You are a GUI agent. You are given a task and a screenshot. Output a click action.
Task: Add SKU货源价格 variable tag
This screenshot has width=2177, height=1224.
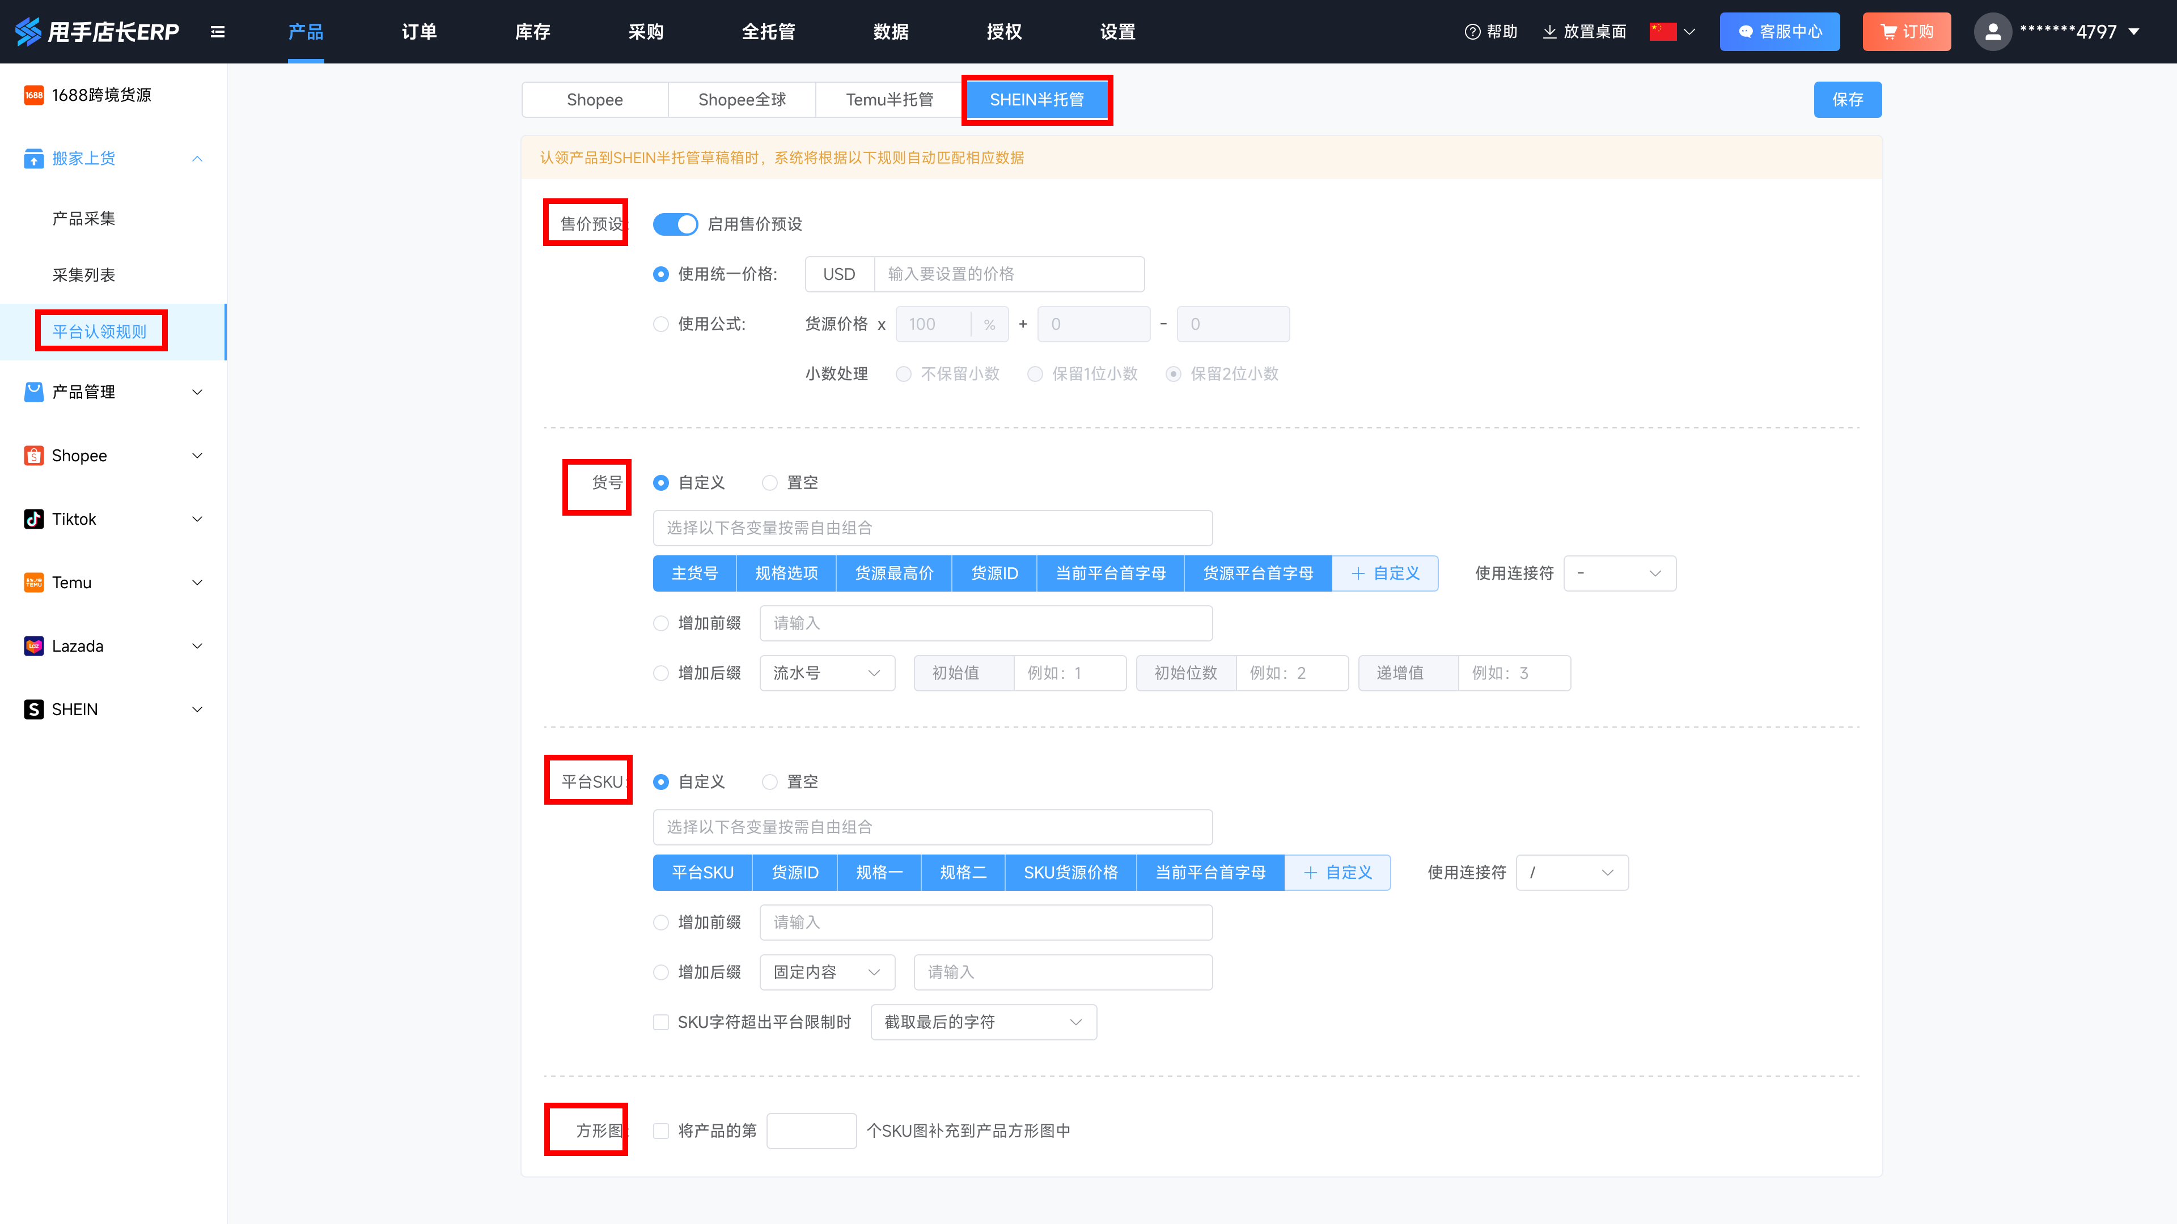click(x=1071, y=873)
